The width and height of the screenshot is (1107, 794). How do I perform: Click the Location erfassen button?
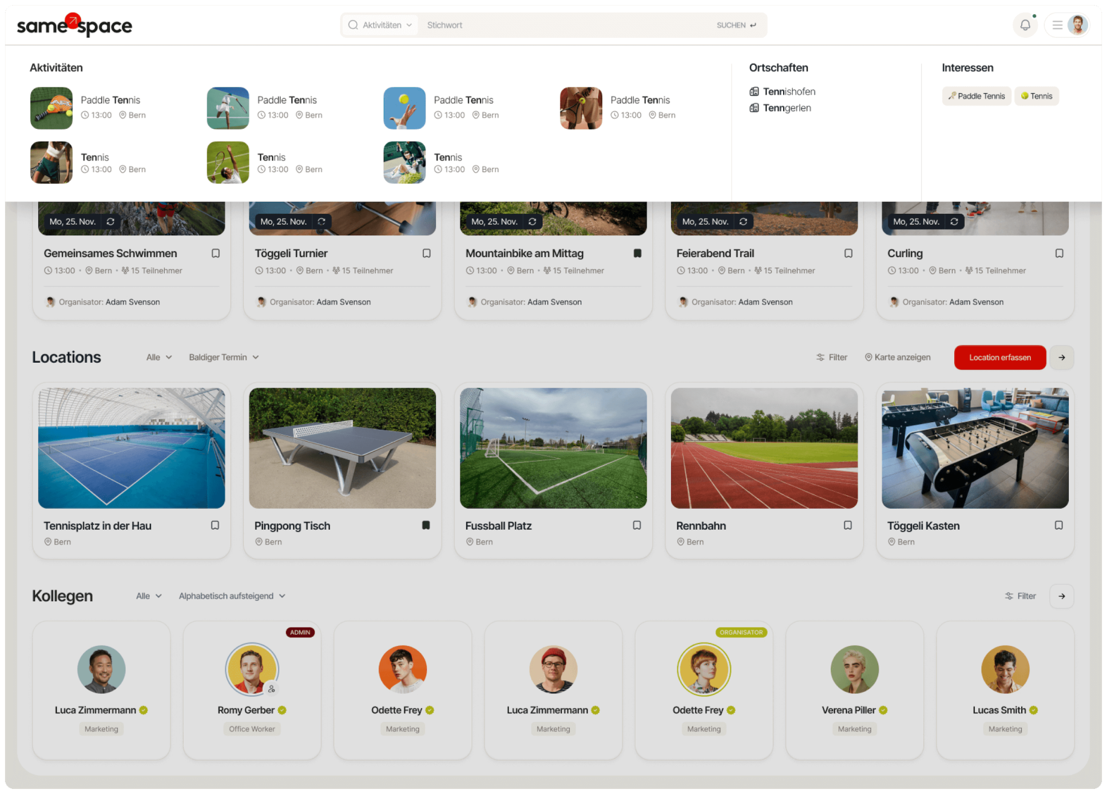[x=999, y=358]
